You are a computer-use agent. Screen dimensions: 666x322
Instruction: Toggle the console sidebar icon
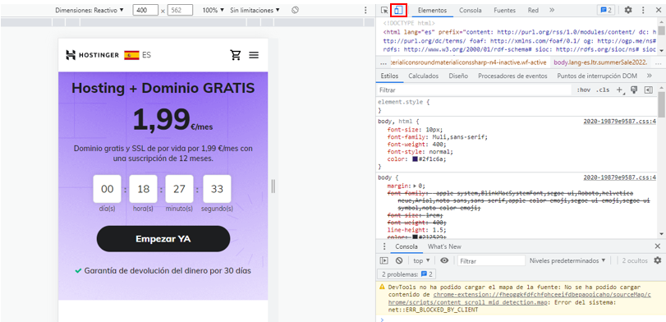[x=384, y=260]
